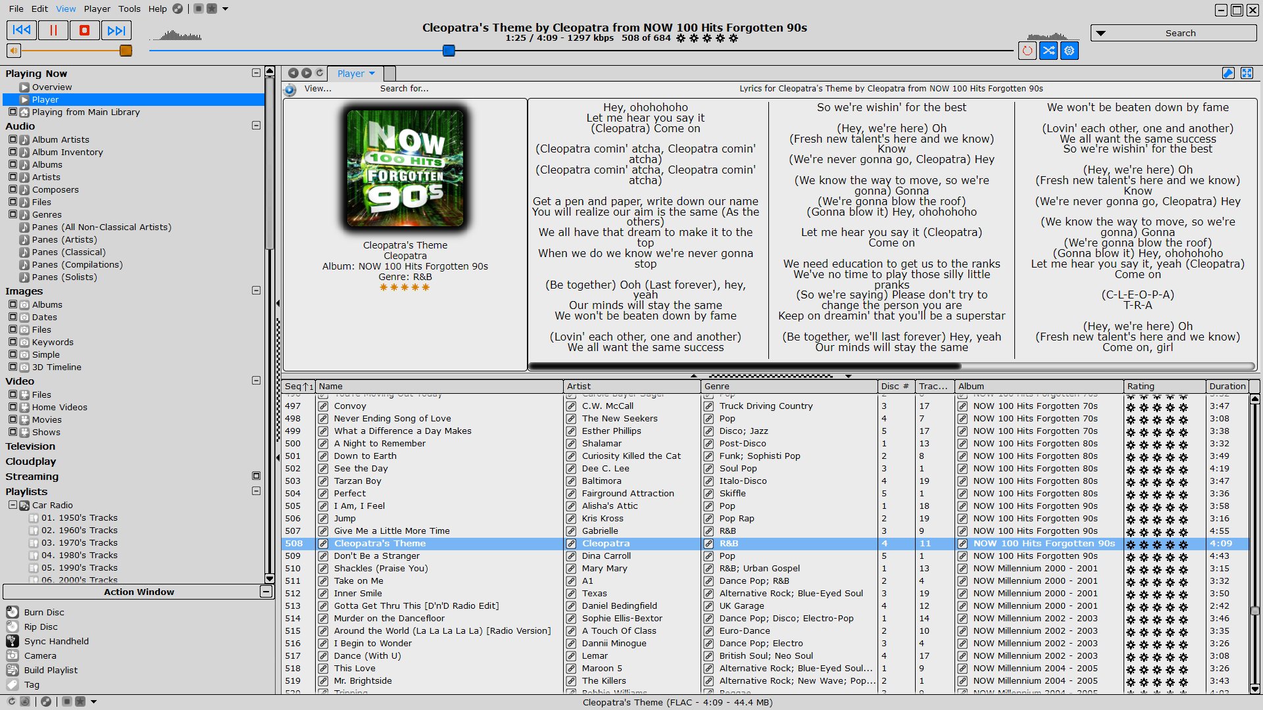The image size is (1263, 710).
Task: Click the playback position slider handle
Action: [x=449, y=51]
